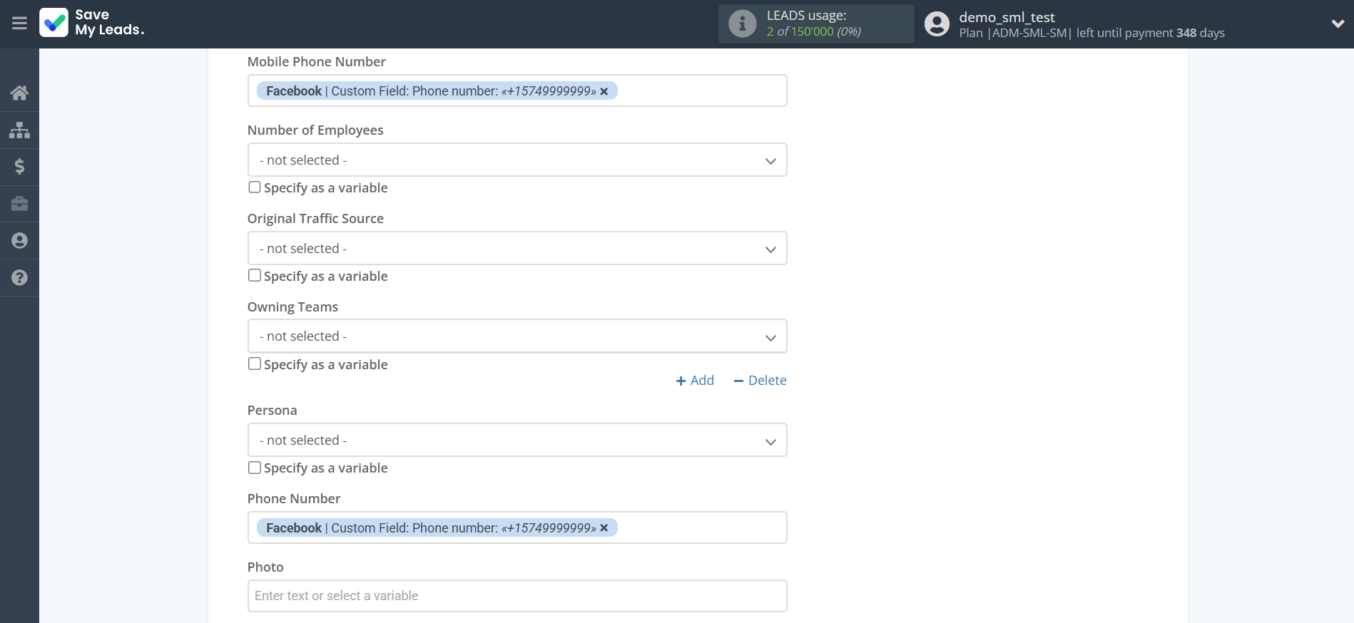
Task: Remove variable from Mobile Phone Number field
Action: point(604,91)
